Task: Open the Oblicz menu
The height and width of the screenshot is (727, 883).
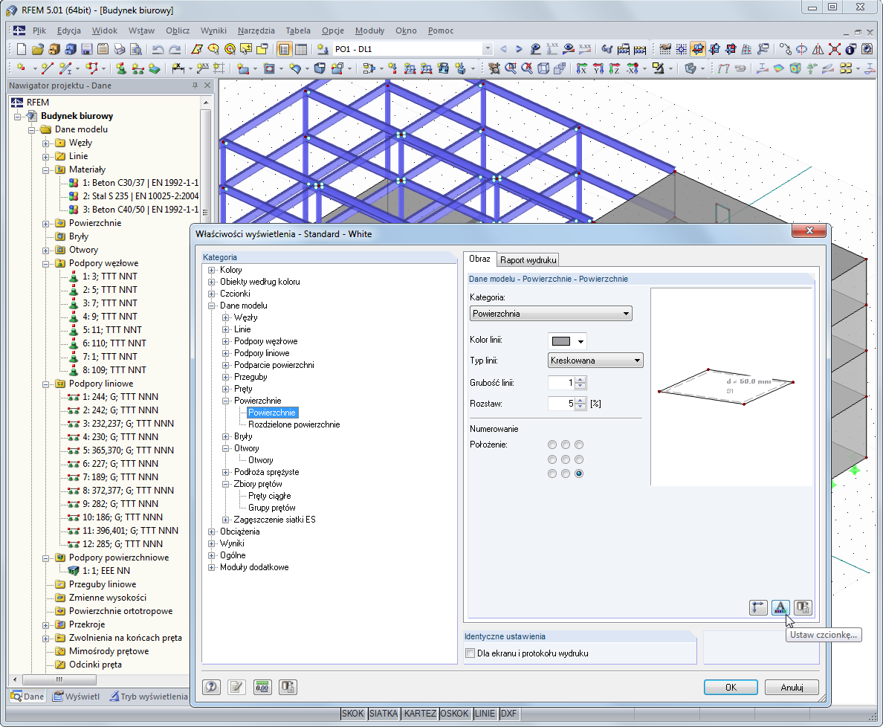Action: [x=178, y=30]
